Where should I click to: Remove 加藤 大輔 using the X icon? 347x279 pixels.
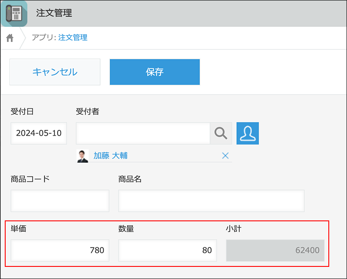click(226, 155)
